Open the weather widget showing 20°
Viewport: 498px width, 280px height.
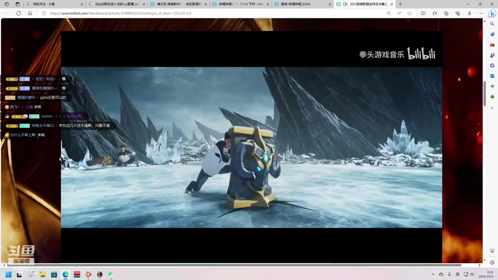(x=32, y=274)
